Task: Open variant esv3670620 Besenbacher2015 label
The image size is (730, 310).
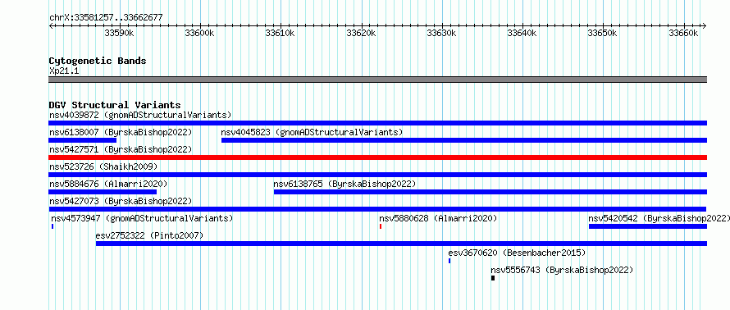Action: click(x=517, y=253)
